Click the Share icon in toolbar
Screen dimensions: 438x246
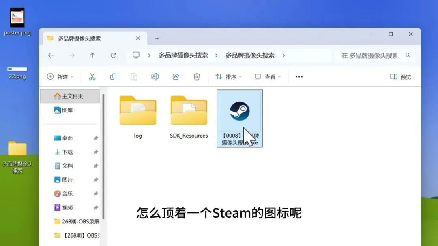coord(176,76)
